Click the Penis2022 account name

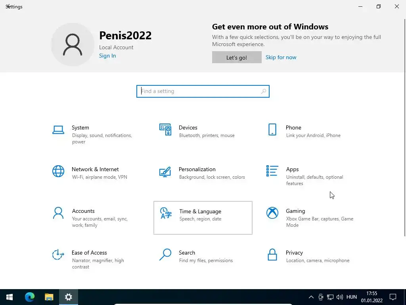tap(125, 35)
